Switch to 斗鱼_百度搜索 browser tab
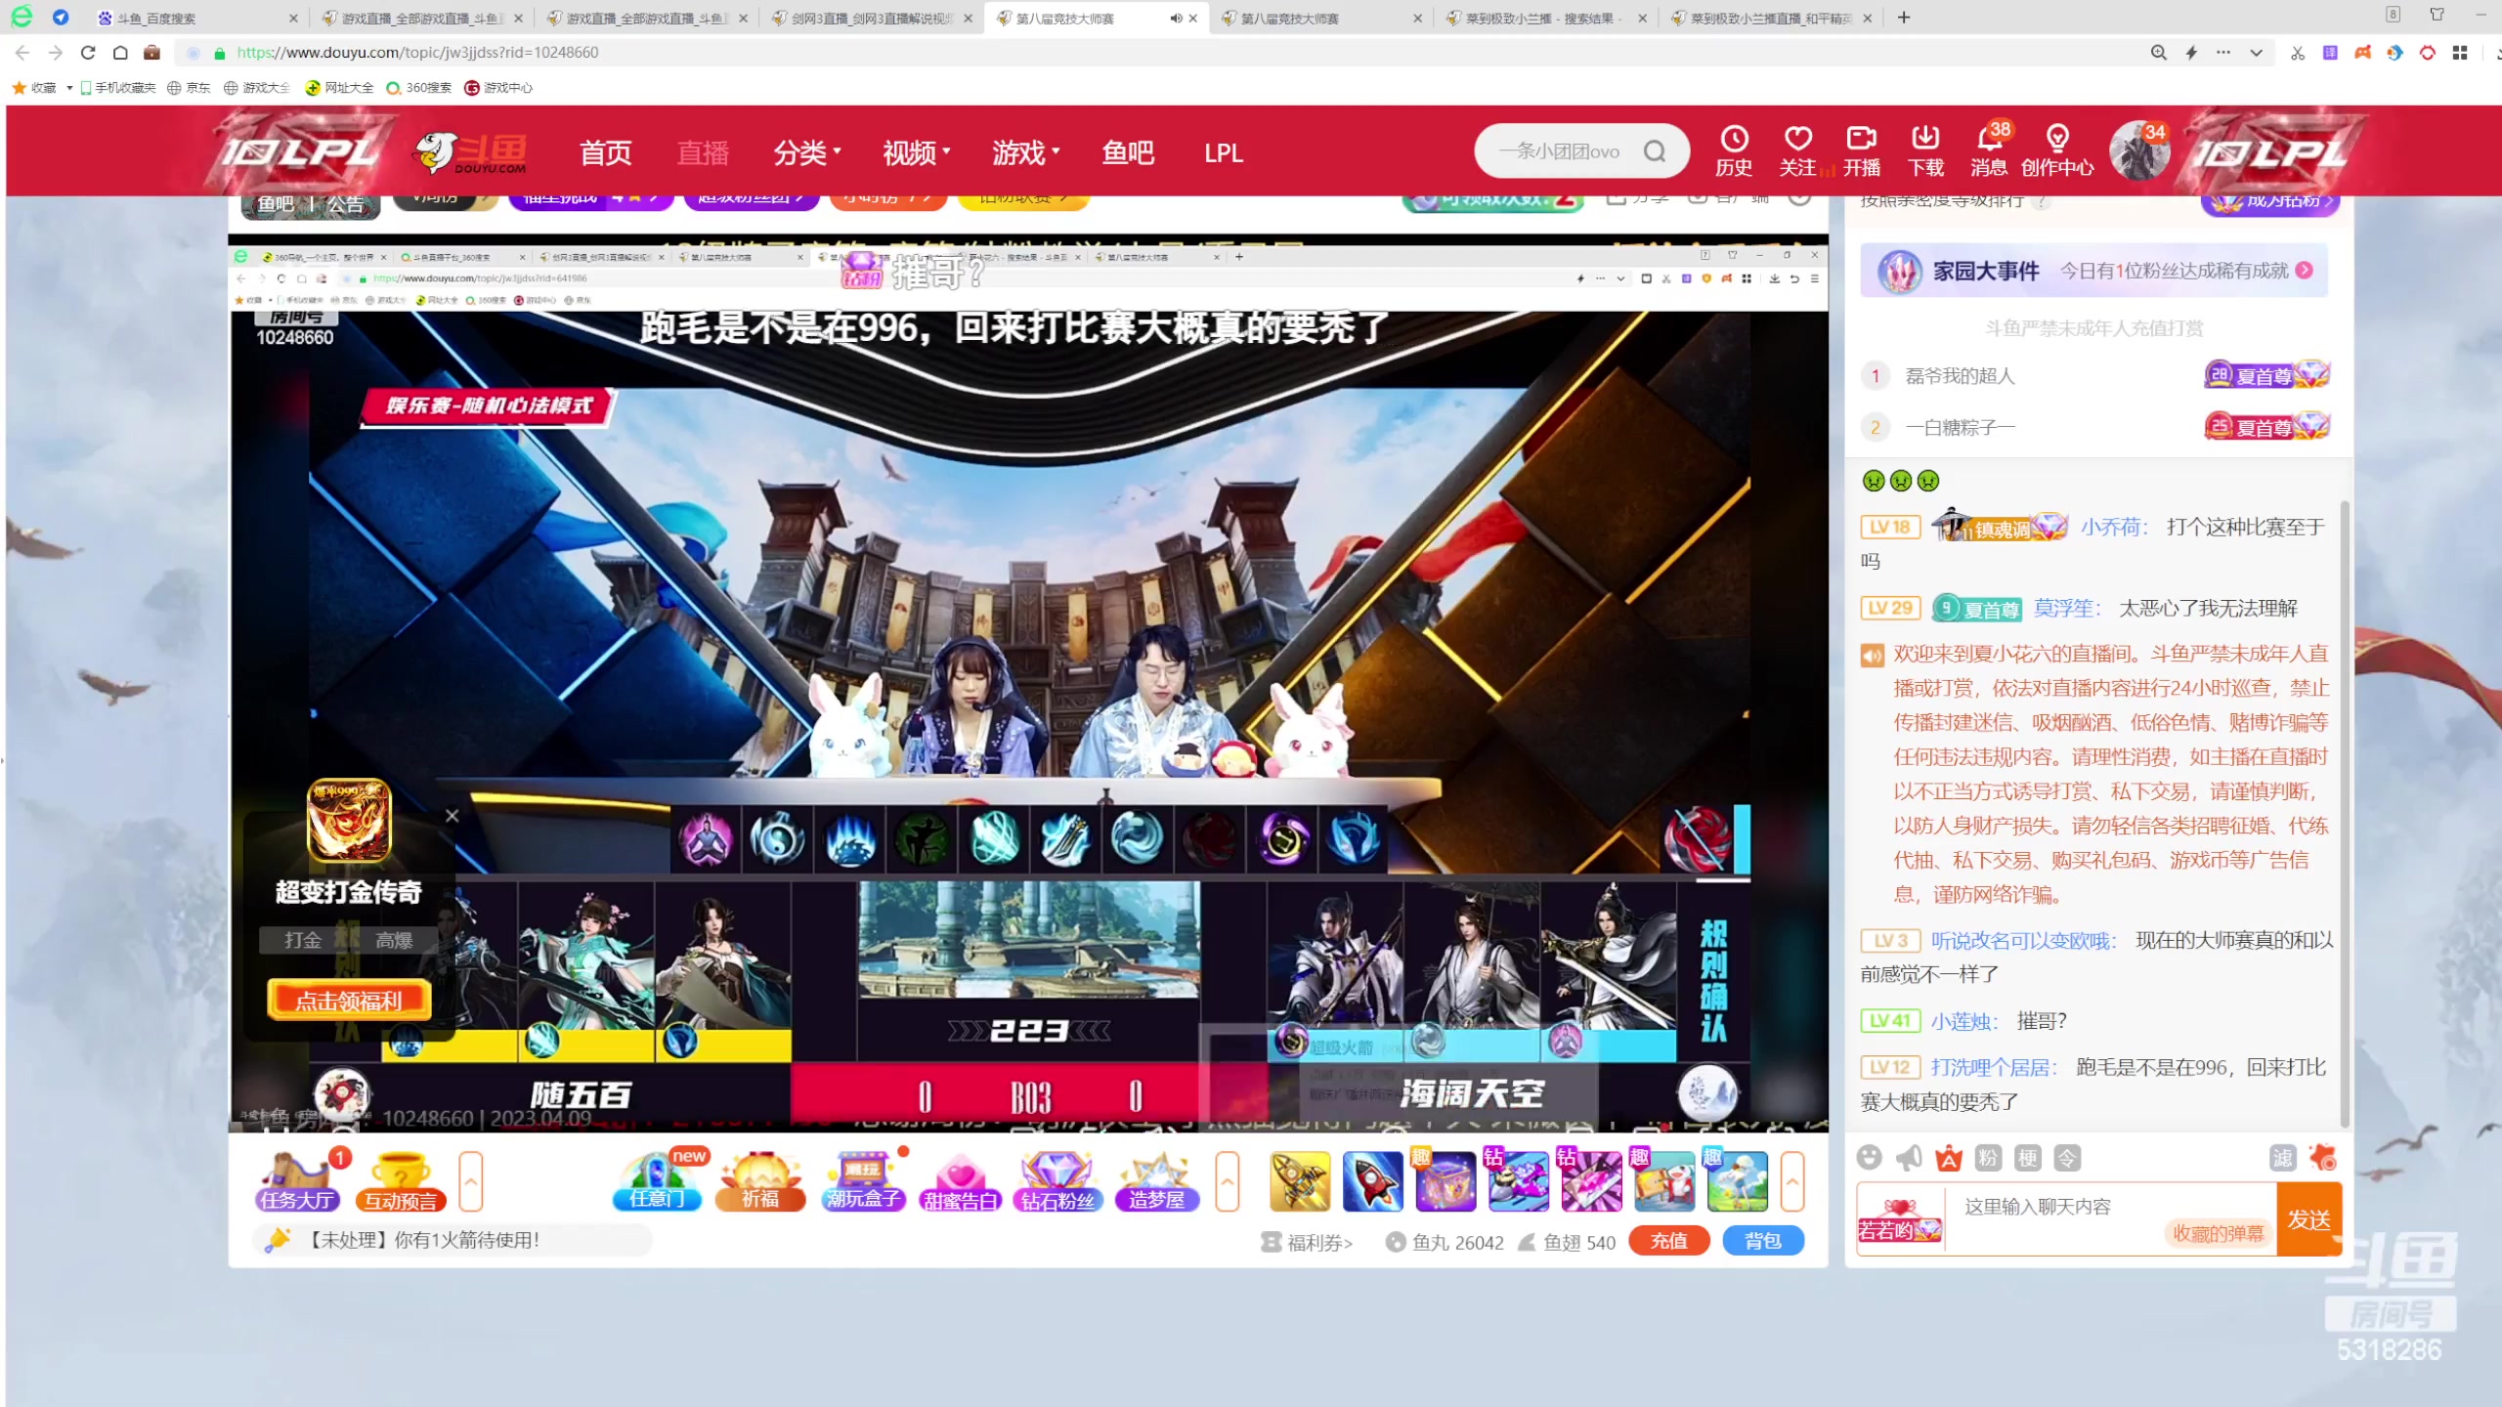This screenshot has height=1407, width=2502. coord(195,18)
